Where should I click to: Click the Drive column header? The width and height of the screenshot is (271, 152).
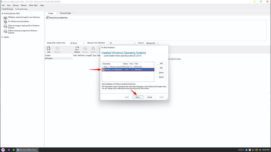131,64
